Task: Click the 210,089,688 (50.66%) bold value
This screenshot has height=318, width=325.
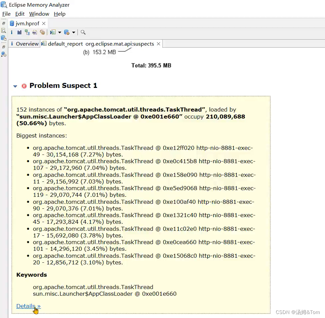Action: point(131,120)
